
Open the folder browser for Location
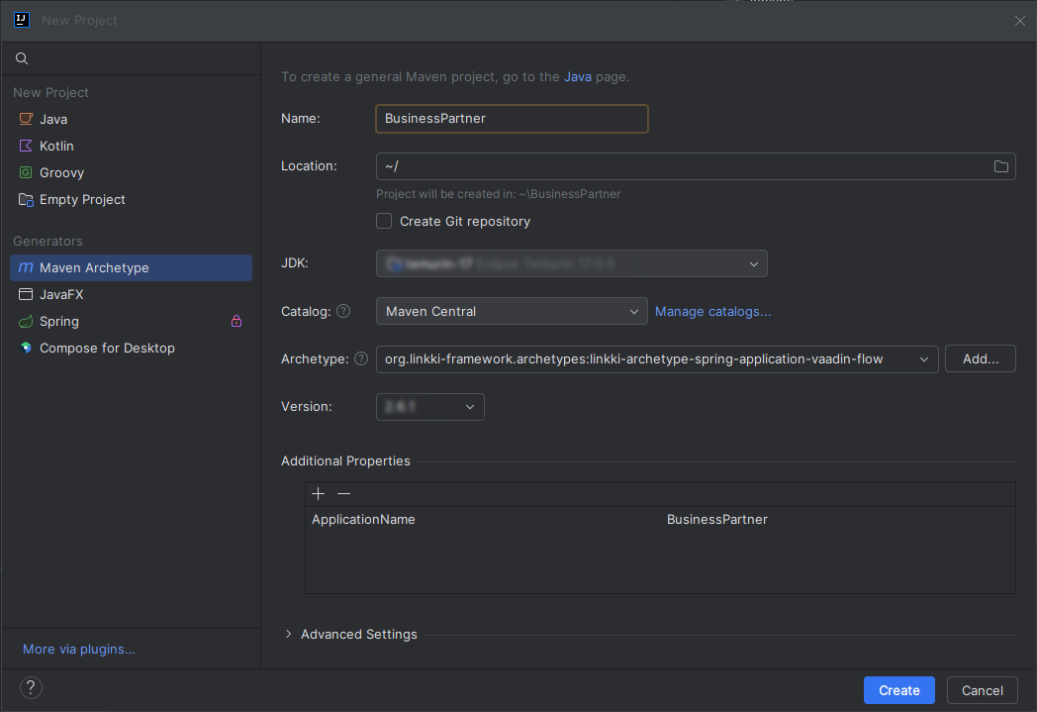[x=1000, y=165]
